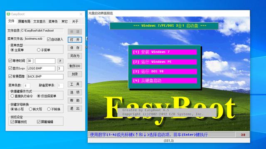Screen dimensions: 266x149
Task: Switch to the 屏幕布局 tab
Action: [24, 22]
